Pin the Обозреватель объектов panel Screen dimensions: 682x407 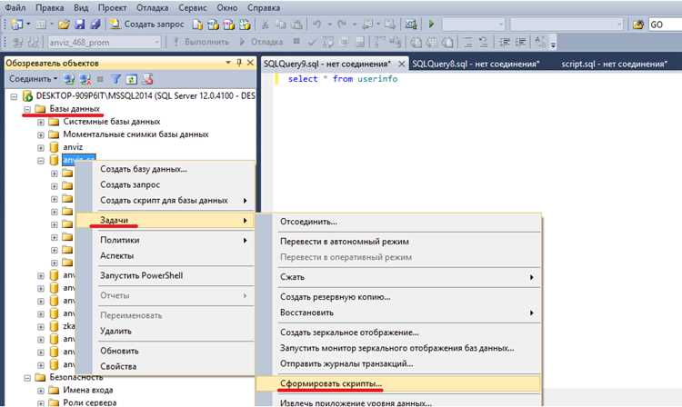coord(239,63)
